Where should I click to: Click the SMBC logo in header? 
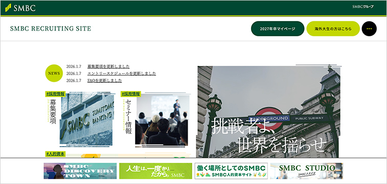click(x=20, y=8)
